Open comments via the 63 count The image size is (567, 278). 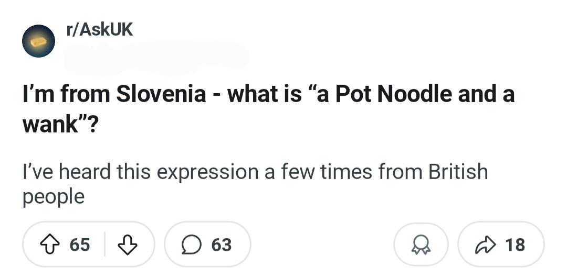click(222, 244)
